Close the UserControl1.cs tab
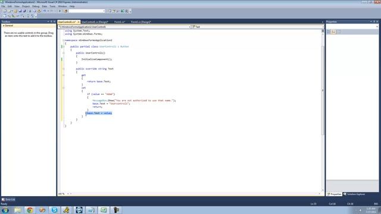Viewport: 381px width, 214px height. (78, 22)
